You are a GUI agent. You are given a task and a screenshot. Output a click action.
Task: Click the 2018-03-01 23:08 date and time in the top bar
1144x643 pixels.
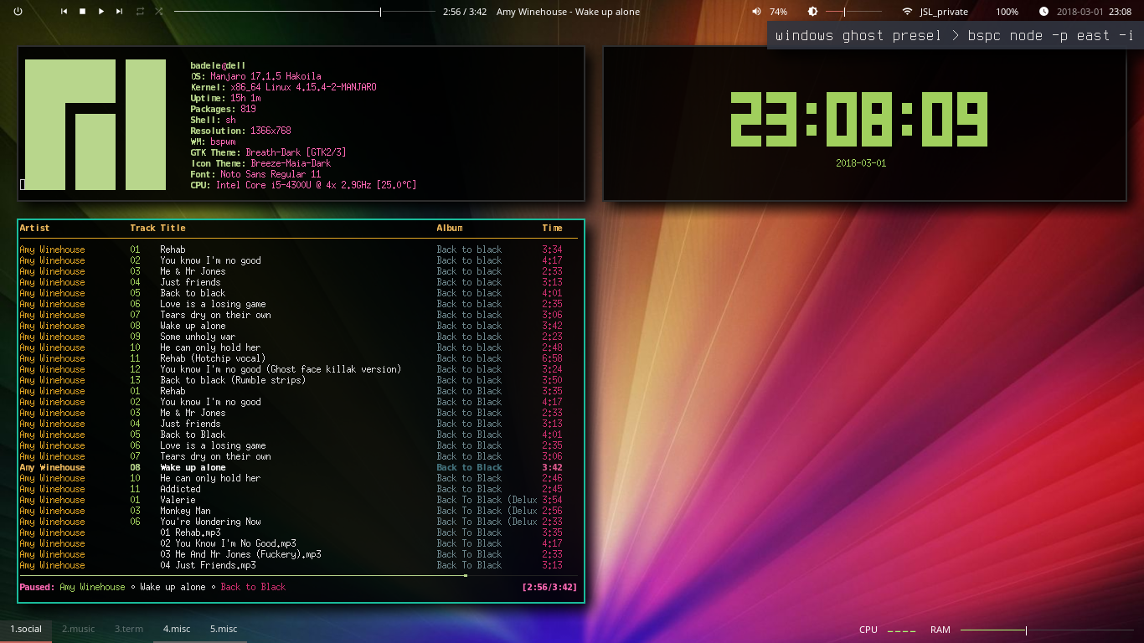pos(1094,12)
